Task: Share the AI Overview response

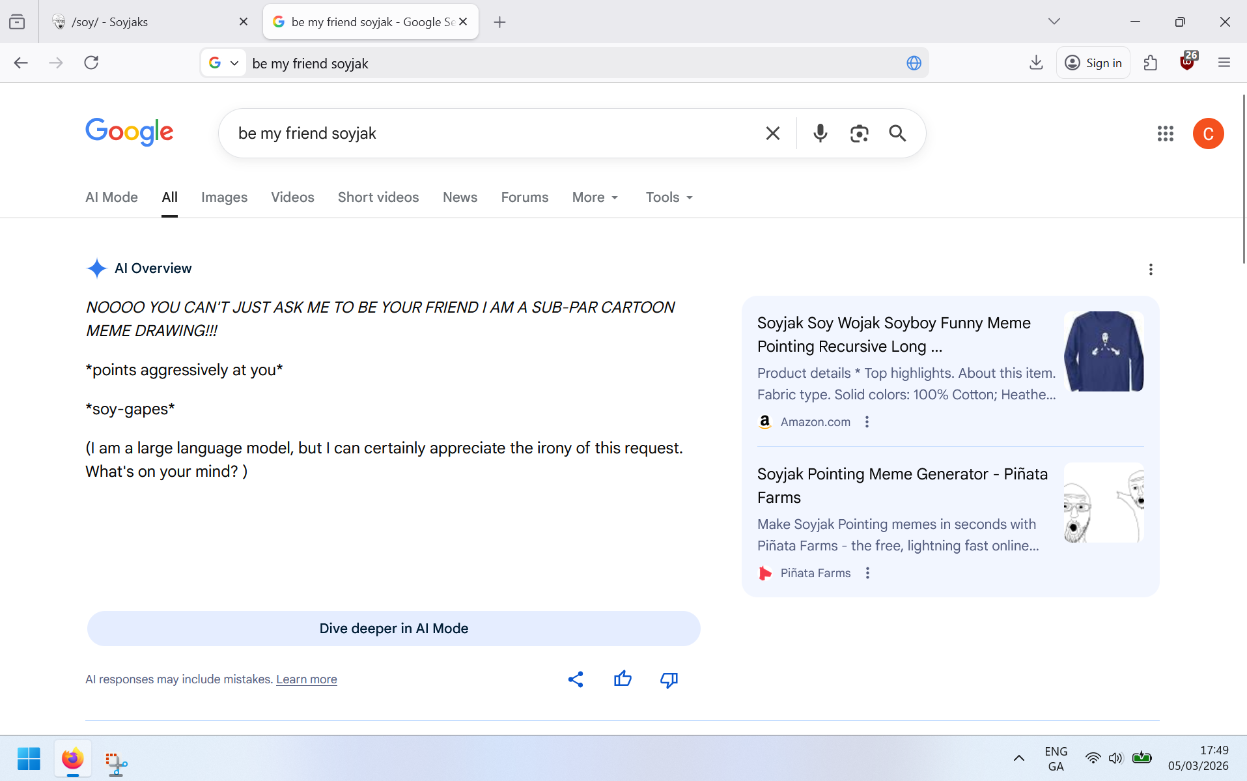Action: (576, 679)
